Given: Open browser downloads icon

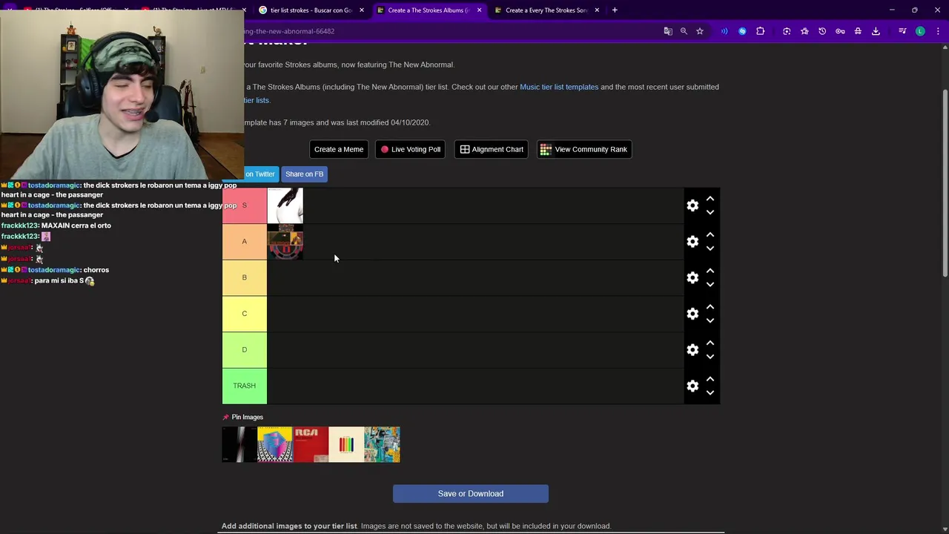Looking at the screenshot, I should pyautogui.click(x=876, y=31).
